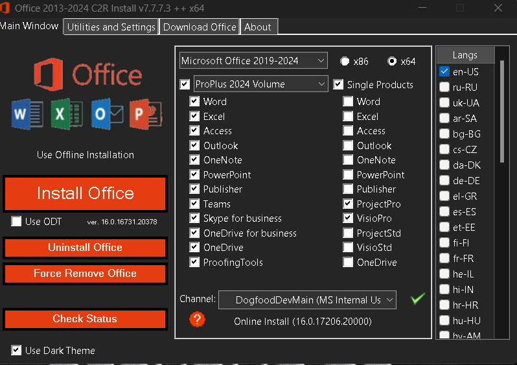Screen dimensions: 517x365
Task: Check the VisioStd checkbox
Action: point(348,247)
